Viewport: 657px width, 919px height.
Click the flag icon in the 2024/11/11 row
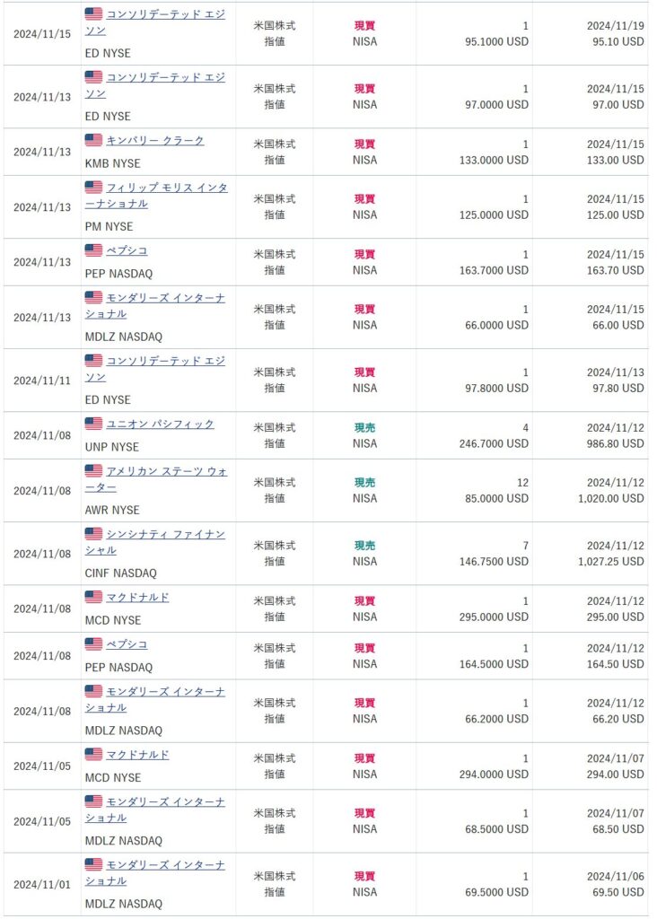(93, 361)
